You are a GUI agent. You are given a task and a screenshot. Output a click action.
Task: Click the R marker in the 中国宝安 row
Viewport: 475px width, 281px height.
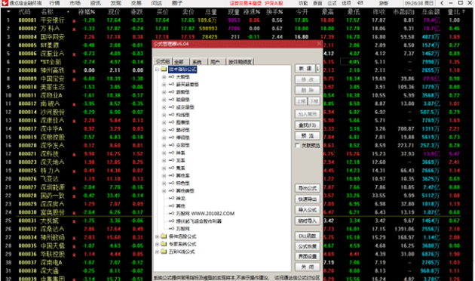click(x=74, y=79)
